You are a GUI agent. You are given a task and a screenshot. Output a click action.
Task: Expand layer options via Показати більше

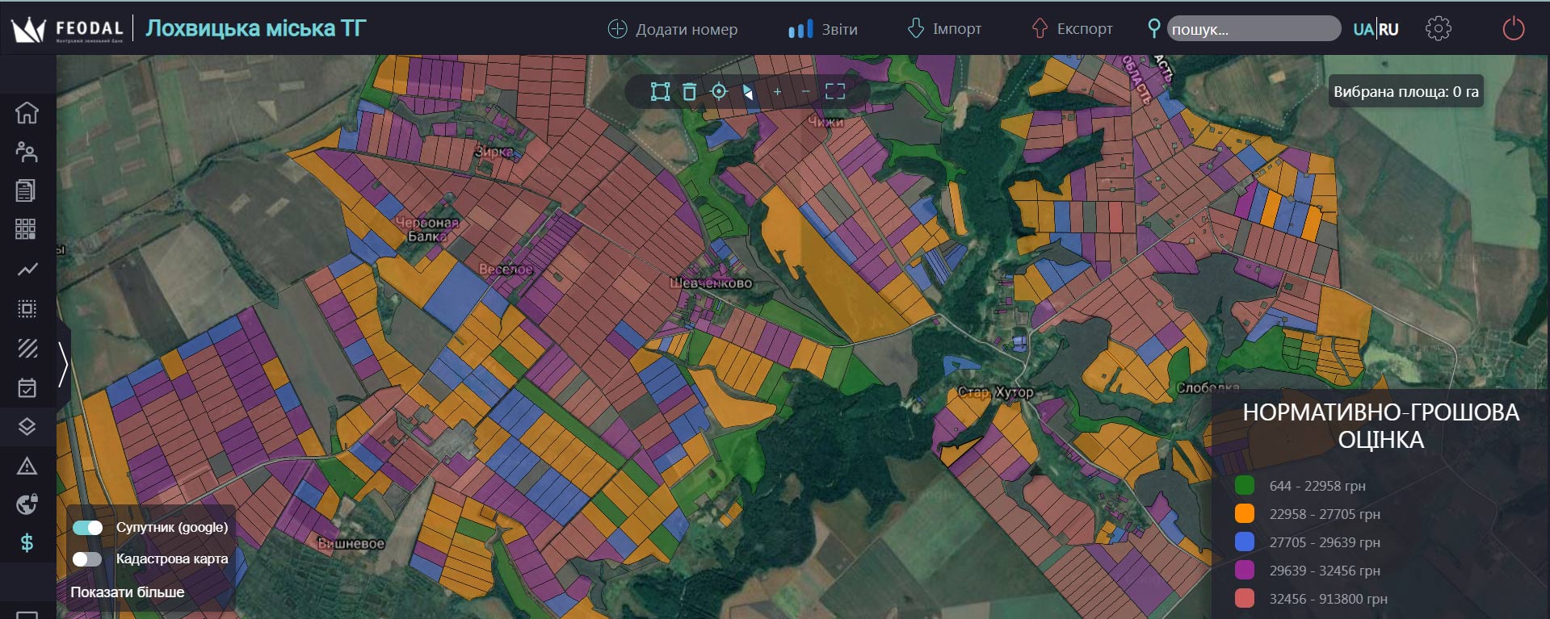click(x=128, y=592)
